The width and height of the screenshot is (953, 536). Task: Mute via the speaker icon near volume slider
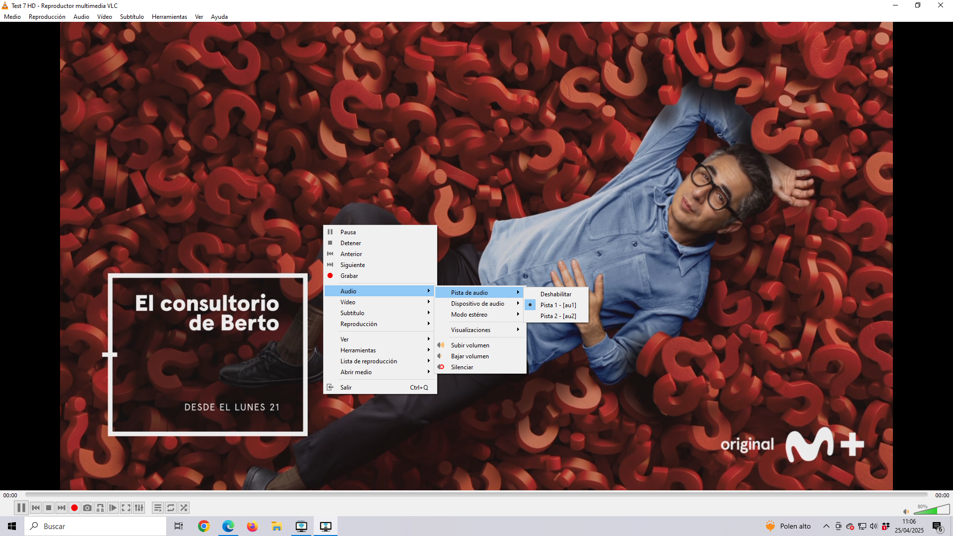tap(906, 511)
